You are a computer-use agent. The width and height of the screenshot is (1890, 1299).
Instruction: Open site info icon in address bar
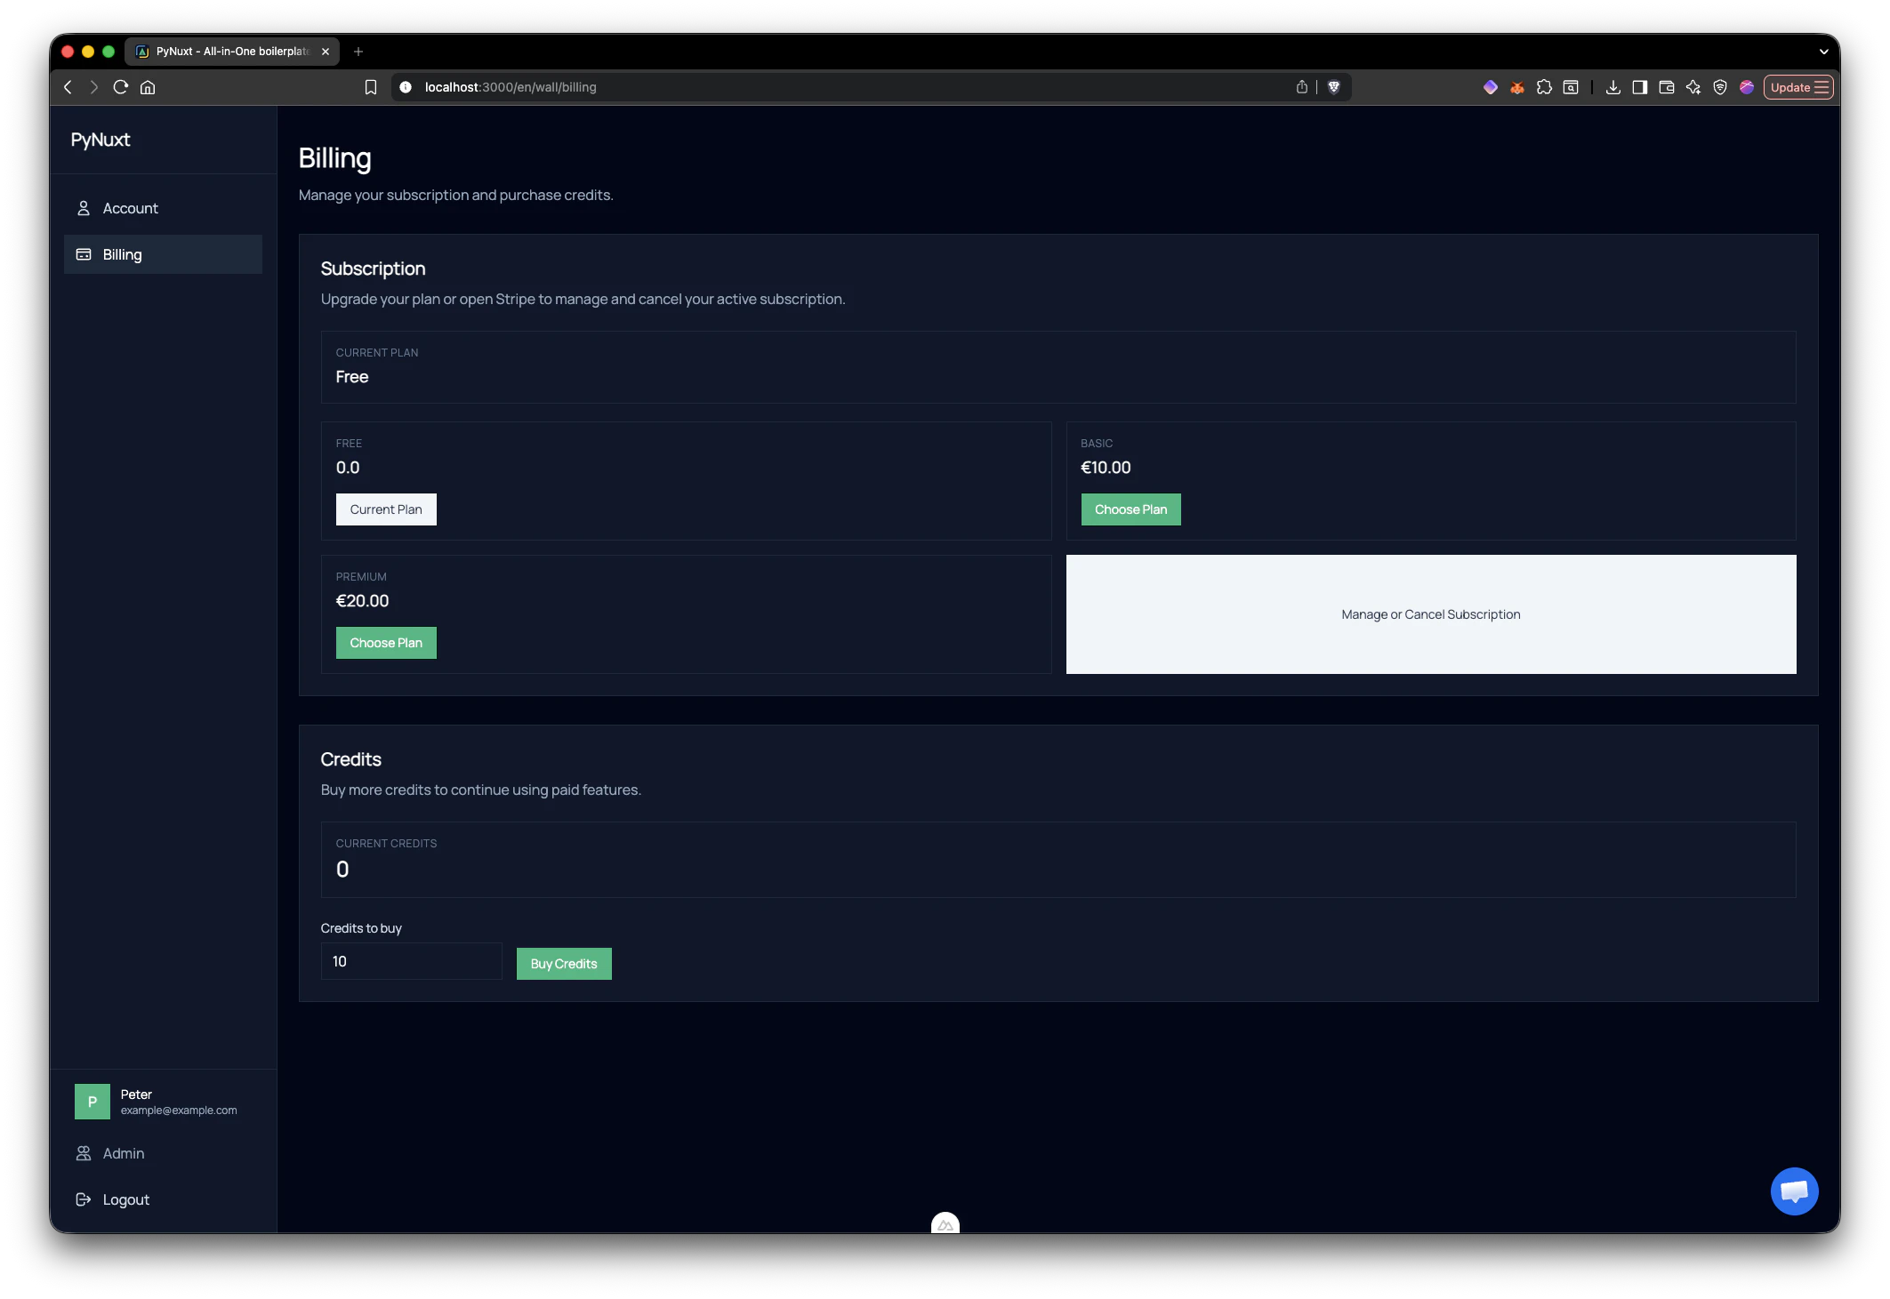406,87
